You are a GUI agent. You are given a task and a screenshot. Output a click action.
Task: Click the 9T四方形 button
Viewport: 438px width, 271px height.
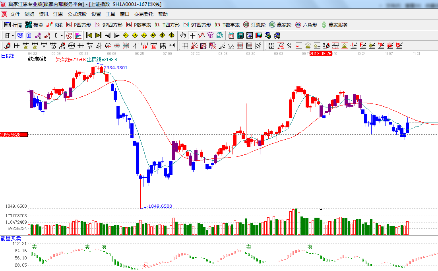point(197,25)
